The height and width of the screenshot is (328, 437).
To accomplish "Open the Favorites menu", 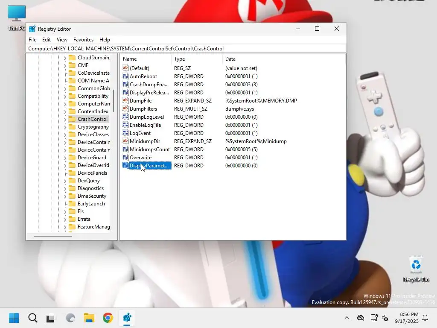I will 83,40.
